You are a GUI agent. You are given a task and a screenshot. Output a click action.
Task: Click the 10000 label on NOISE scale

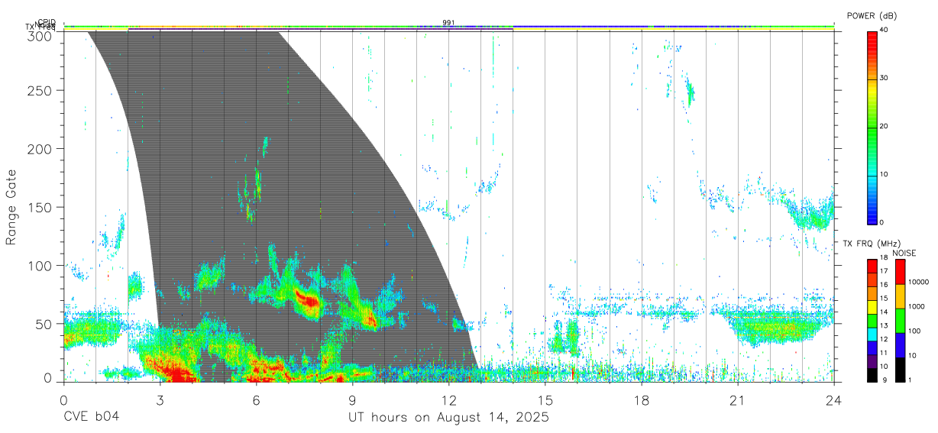pos(918,282)
